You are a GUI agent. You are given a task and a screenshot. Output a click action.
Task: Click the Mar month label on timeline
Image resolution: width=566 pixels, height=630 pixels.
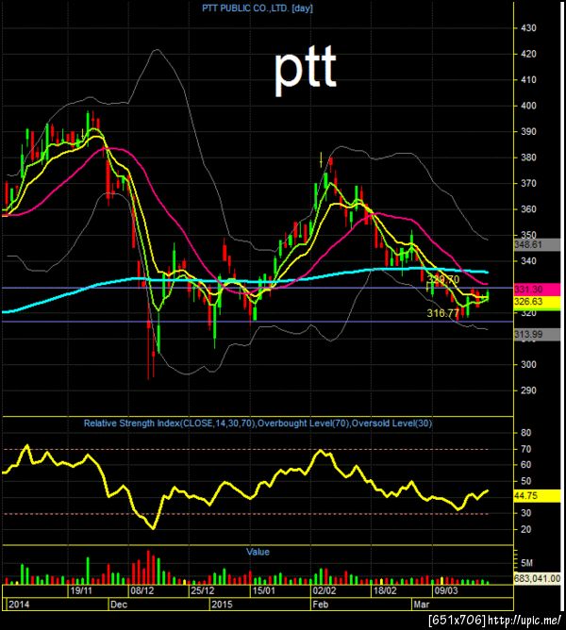point(422,605)
